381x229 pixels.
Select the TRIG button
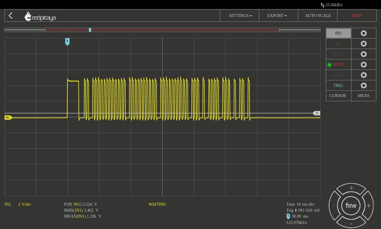coord(338,85)
